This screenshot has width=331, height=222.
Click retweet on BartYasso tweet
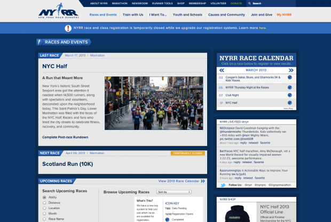click(247, 163)
